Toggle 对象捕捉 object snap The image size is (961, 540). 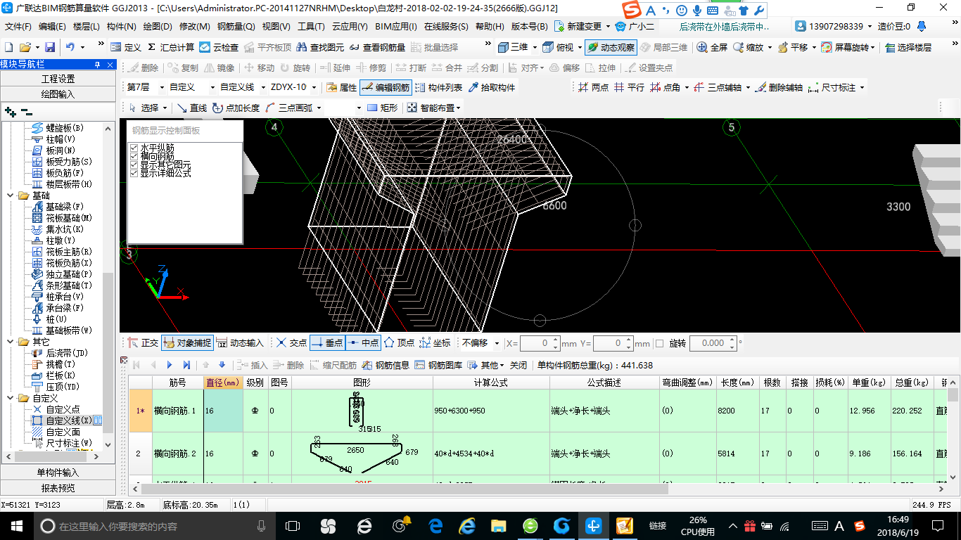186,343
